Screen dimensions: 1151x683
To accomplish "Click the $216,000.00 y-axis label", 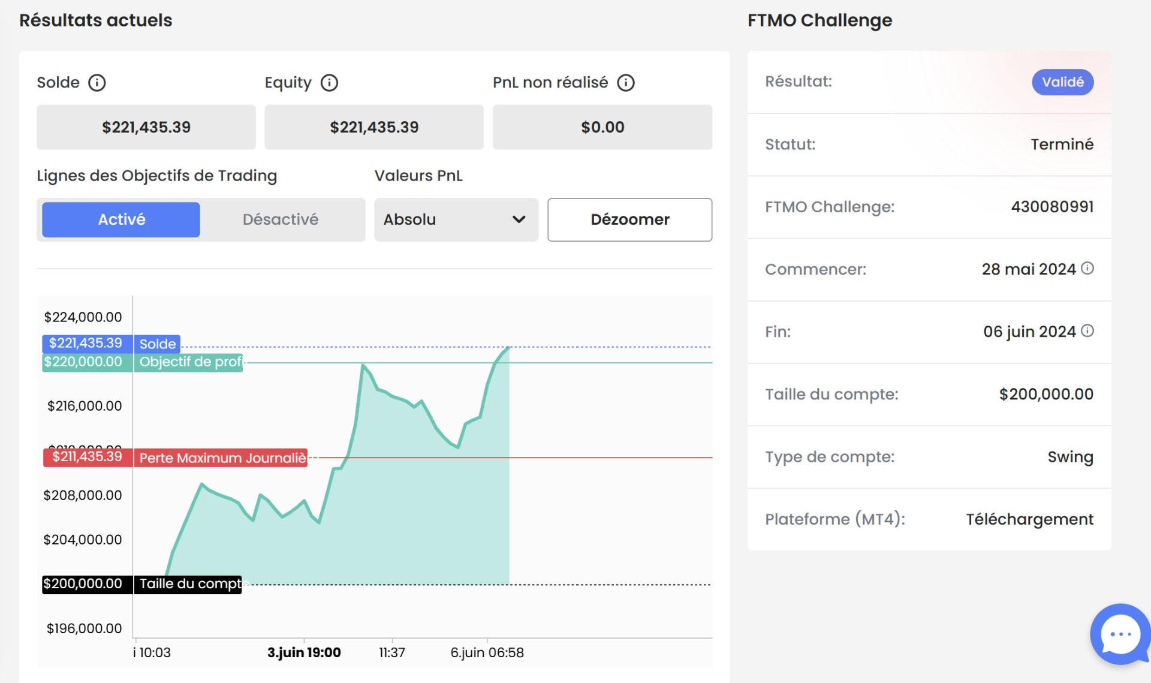I will [85, 406].
